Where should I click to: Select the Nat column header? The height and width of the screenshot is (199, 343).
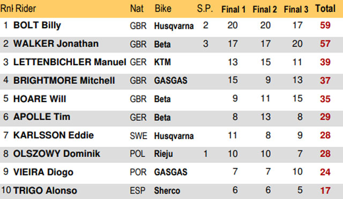tap(137, 9)
